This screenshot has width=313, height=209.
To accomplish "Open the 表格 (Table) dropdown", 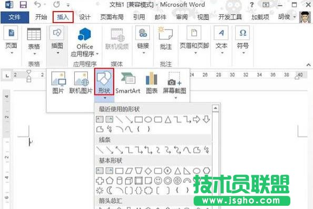I will click(34, 41).
